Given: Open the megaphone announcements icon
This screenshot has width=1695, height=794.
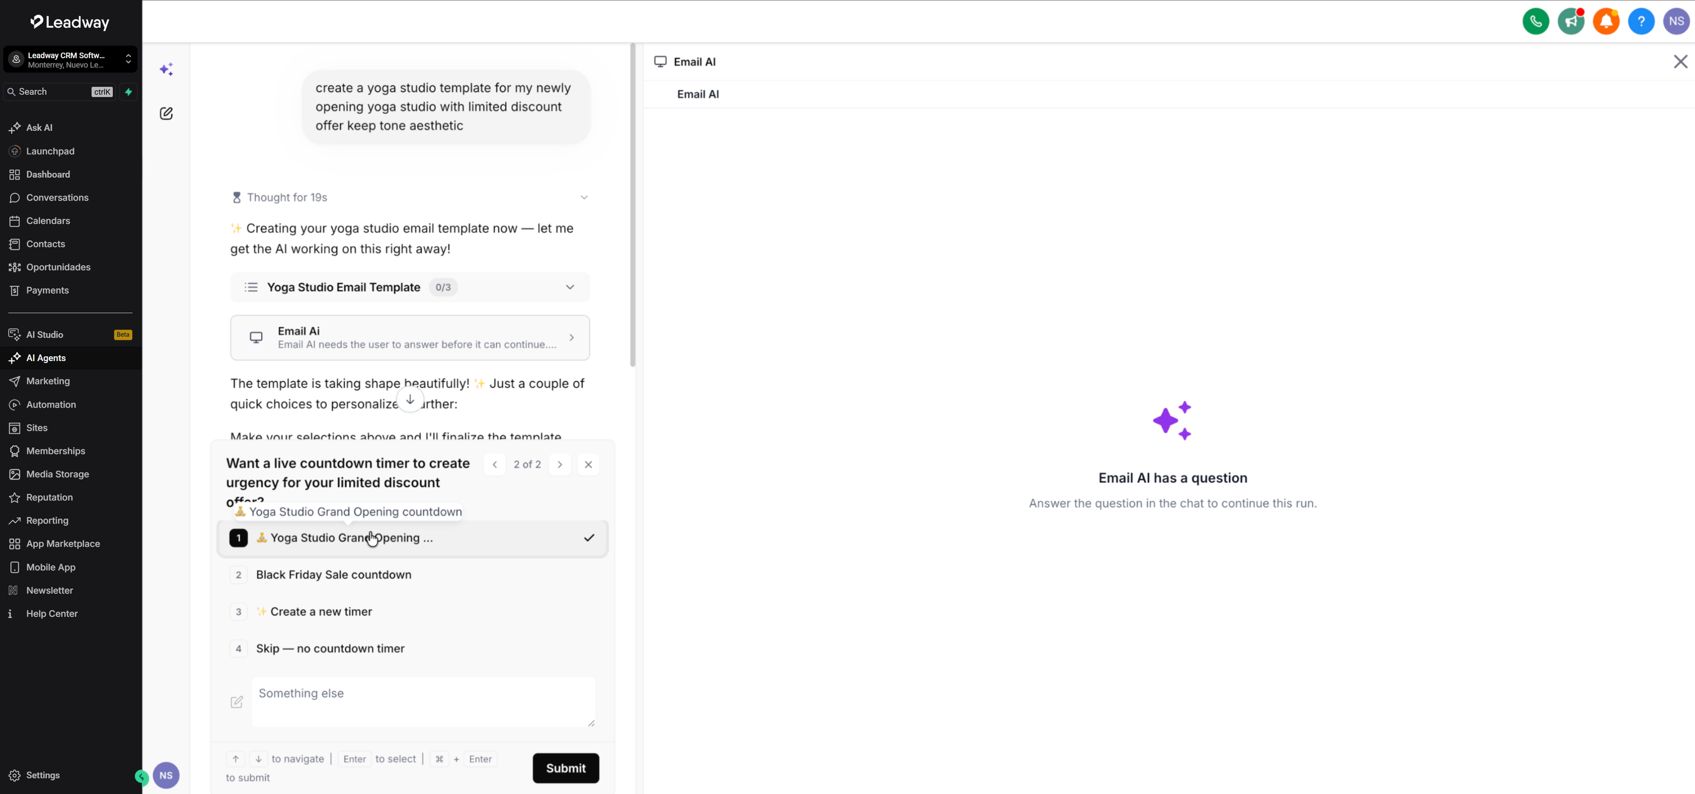Looking at the screenshot, I should pos(1571,21).
